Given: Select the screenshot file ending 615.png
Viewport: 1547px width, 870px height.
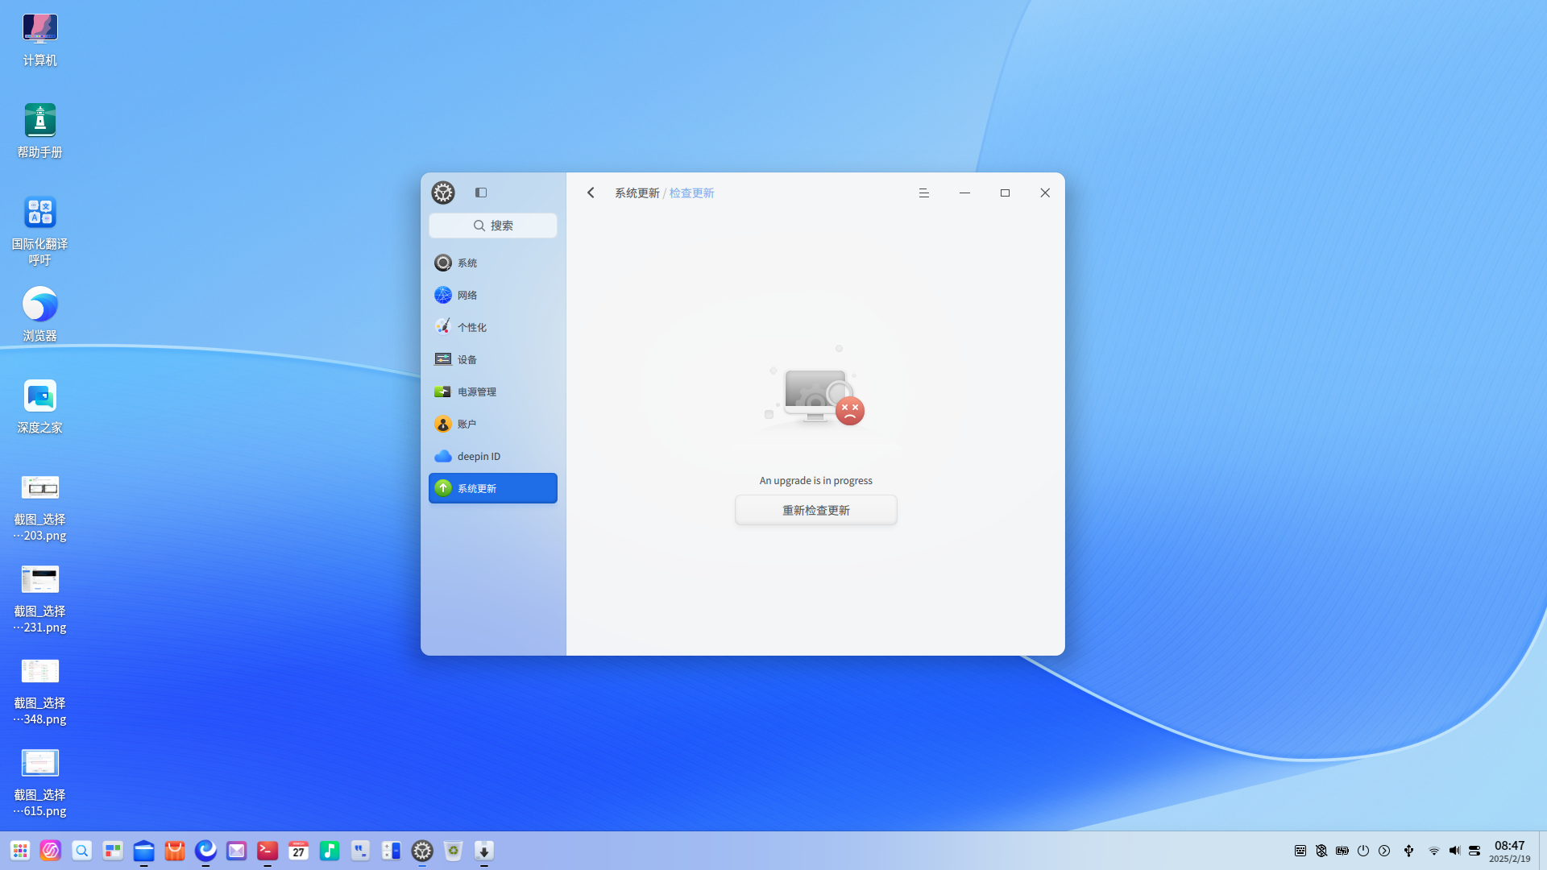Looking at the screenshot, I should click(x=39, y=783).
